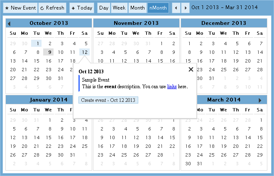Select December 25 in the December calendar
Image resolution: width=274 pixels, height=176 pixels.
coord(224,70)
